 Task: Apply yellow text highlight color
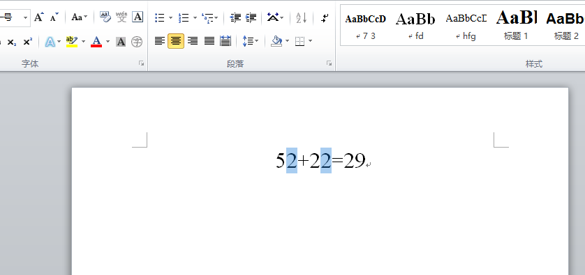72,41
